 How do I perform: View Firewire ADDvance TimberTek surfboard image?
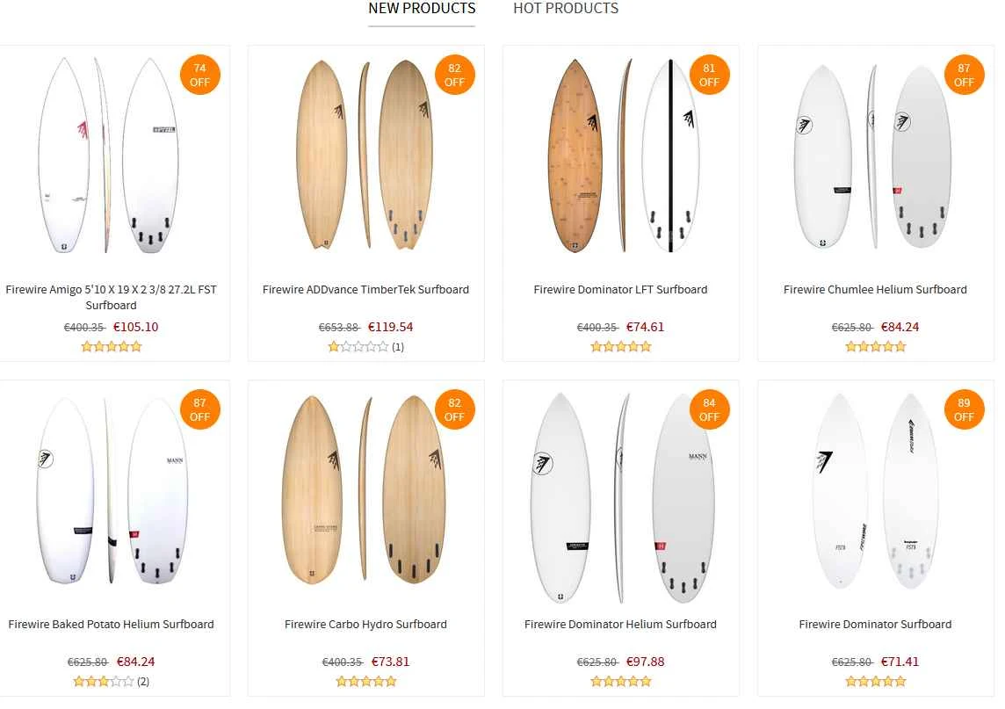tap(365, 155)
